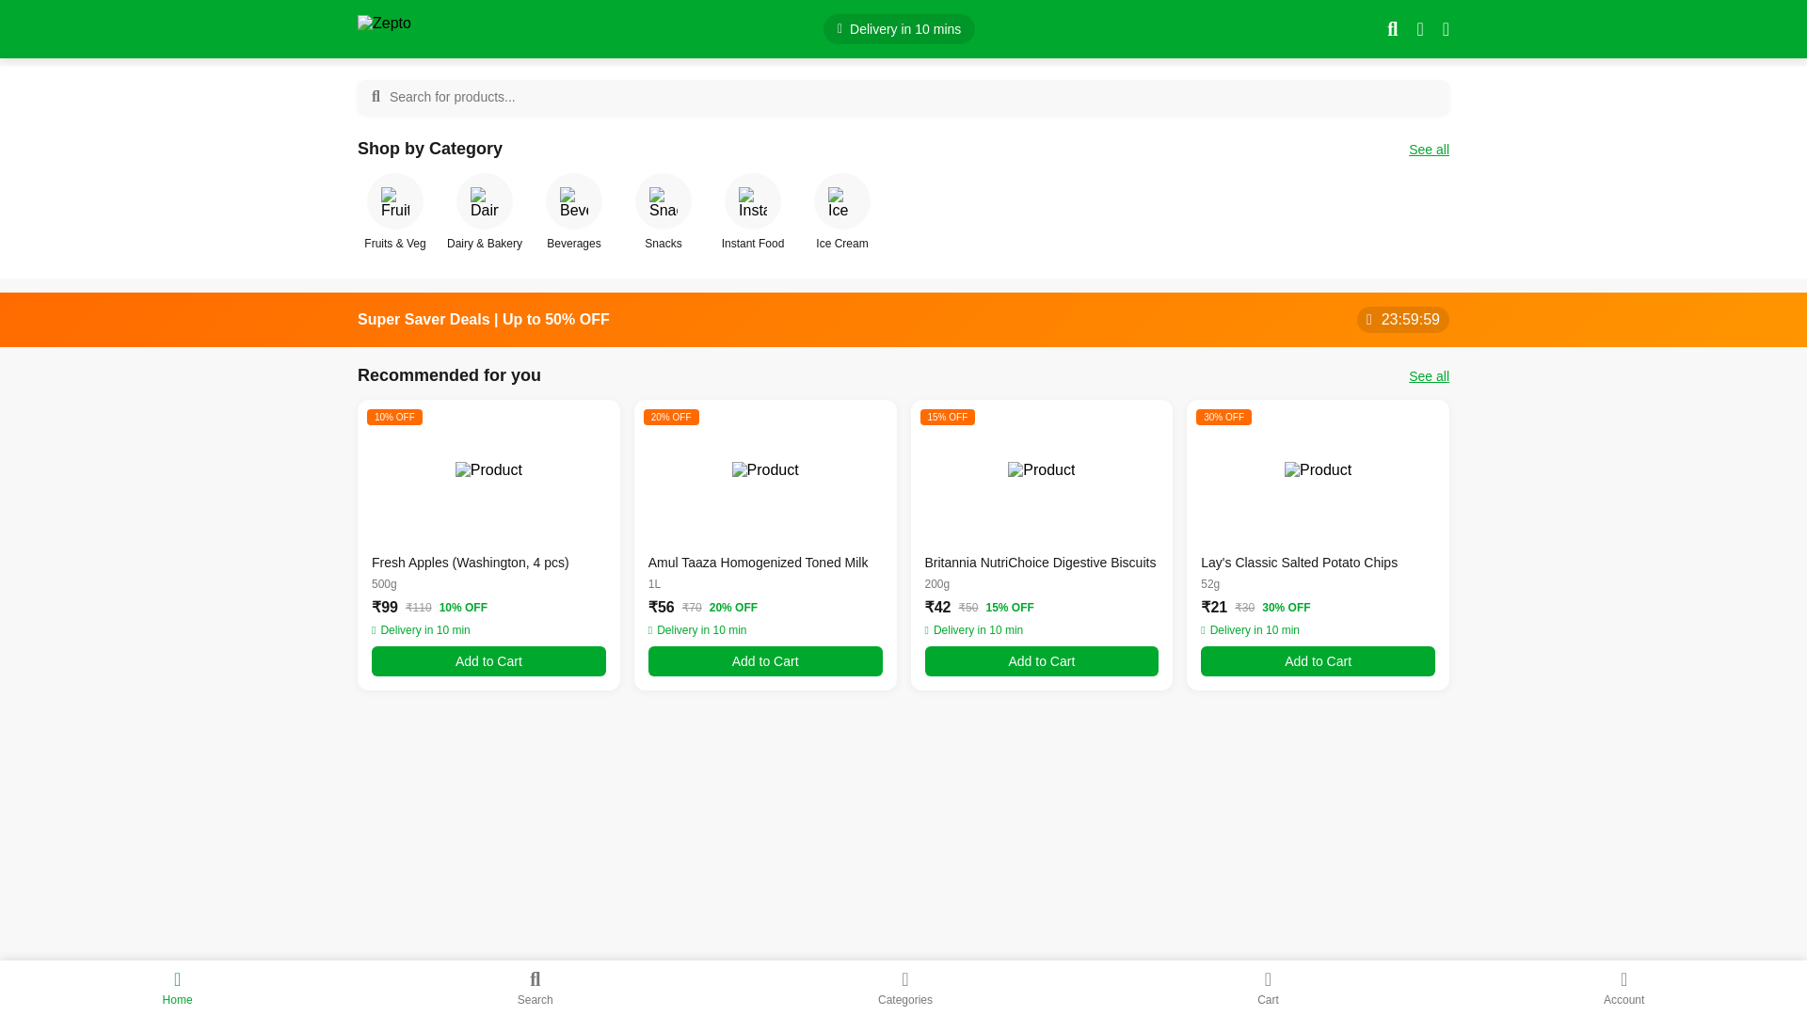Open the Amul Taaza milk product image
Viewport: 1807px width, 1016px height.
(765, 470)
